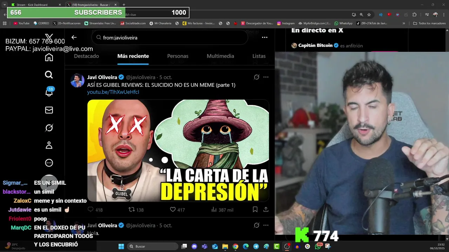Viewport: 449px width, 252px height.
Task: Open Chrome tab search dropdown
Action: pos(5,5)
